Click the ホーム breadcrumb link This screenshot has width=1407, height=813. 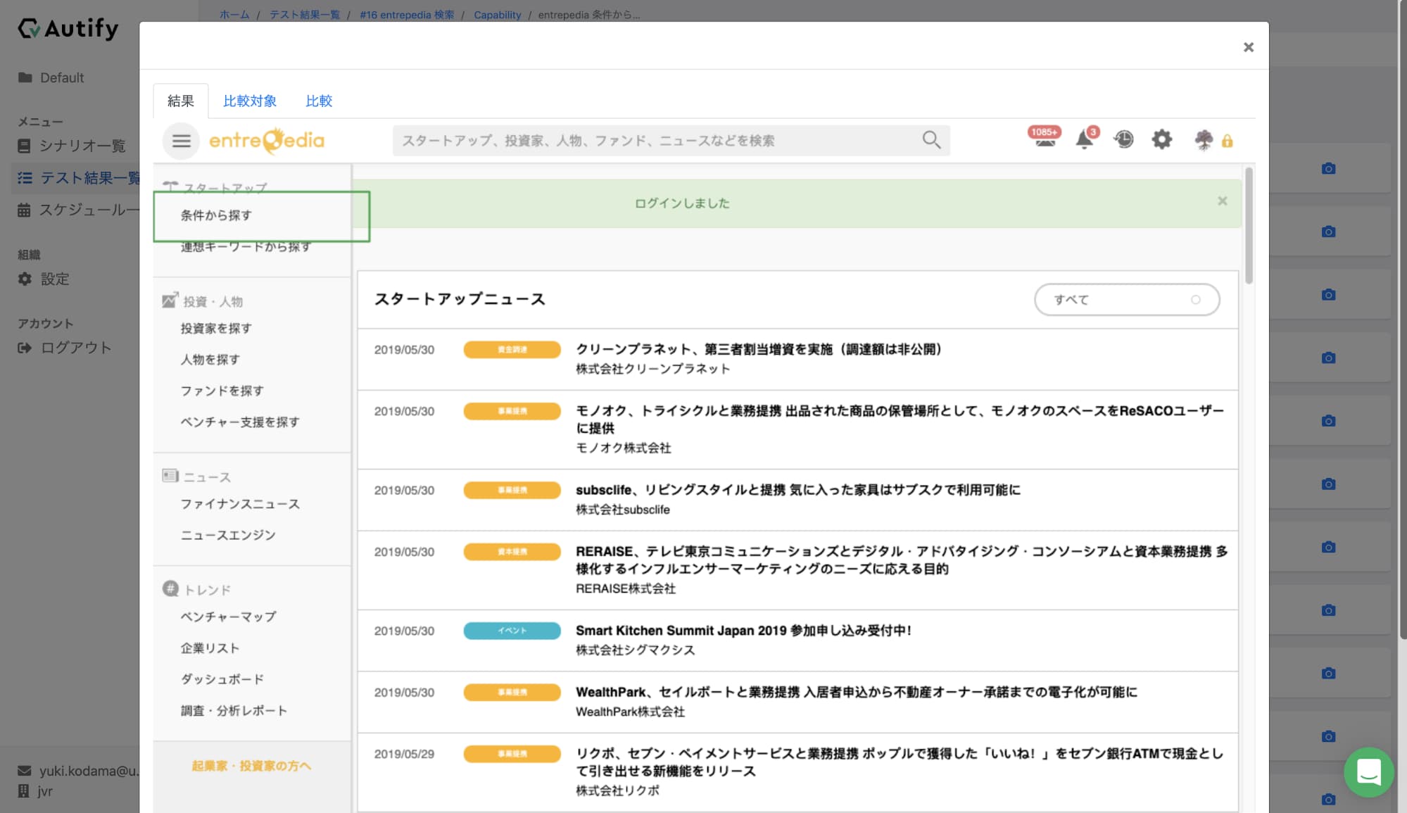point(234,15)
